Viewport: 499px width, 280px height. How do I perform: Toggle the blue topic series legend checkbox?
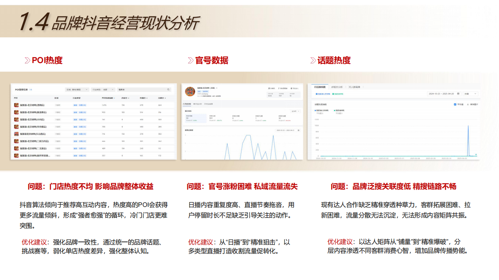tap(317, 94)
